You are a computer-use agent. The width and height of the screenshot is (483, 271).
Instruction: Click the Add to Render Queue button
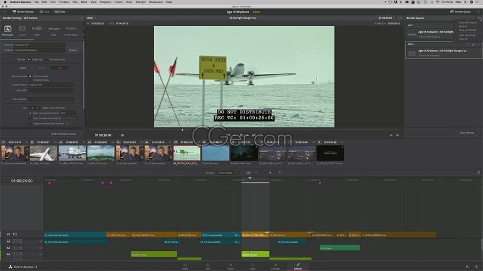(64, 134)
